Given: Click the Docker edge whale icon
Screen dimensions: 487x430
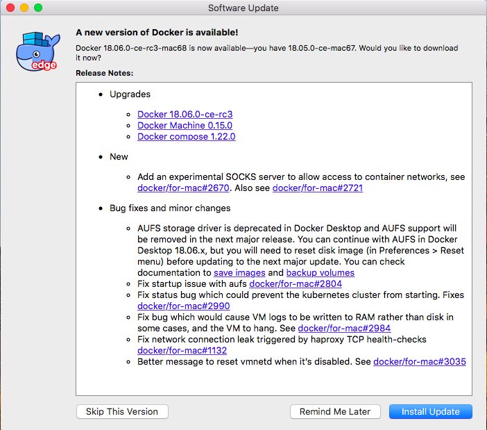Looking at the screenshot, I should point(37,51).
